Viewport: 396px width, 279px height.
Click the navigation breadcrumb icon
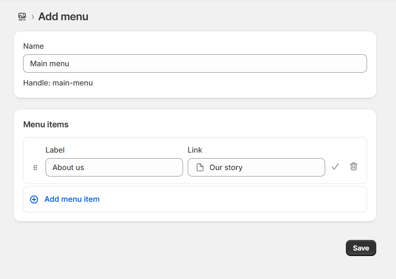pyautogui.click(x=22, y=17)
